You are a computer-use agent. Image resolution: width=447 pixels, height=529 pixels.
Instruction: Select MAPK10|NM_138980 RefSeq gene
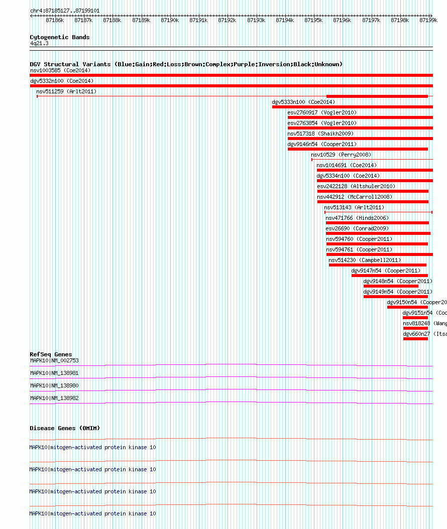click(x=54, y=385)
